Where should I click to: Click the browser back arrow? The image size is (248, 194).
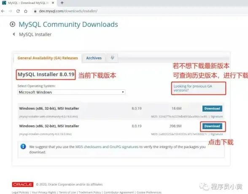pos(3,11)
